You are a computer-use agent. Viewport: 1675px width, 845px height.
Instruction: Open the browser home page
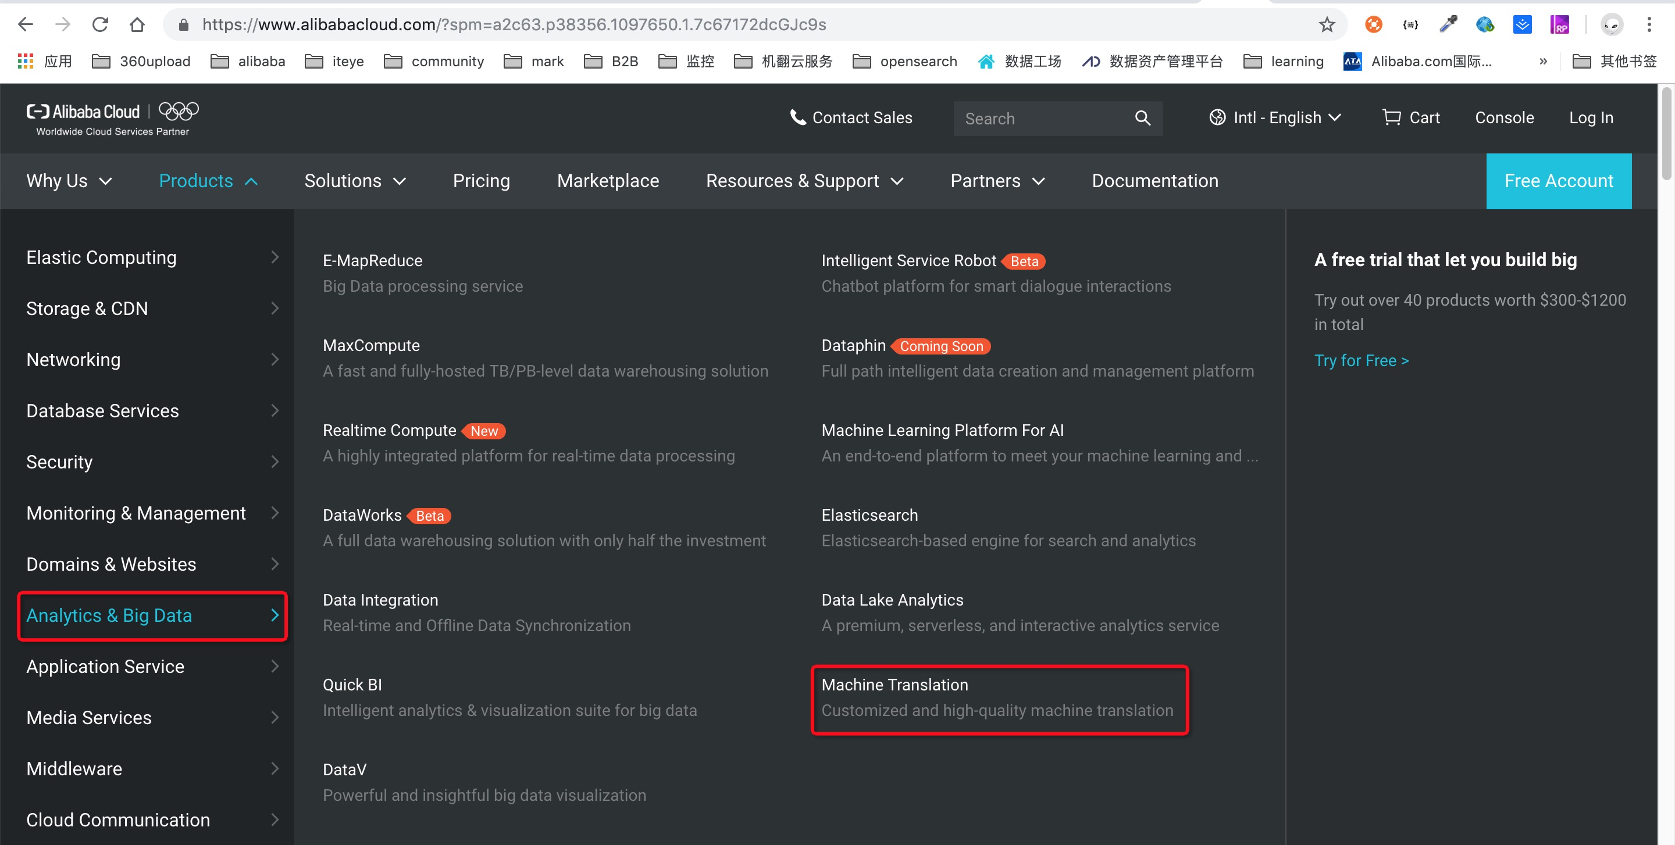(x=137, y=24)
